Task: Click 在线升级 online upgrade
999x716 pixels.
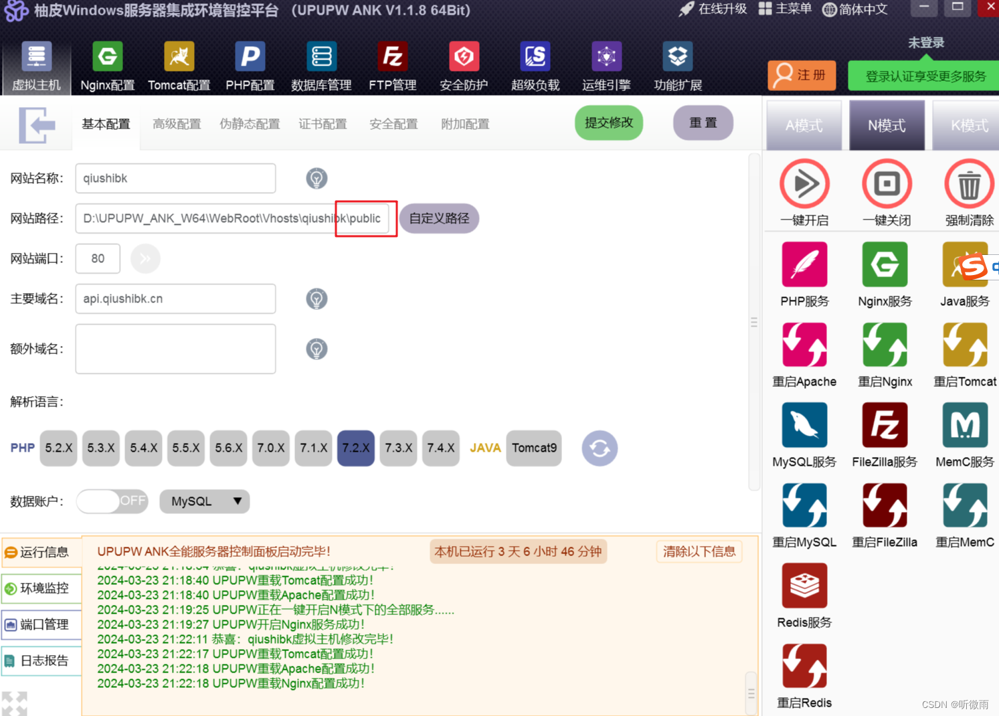Action: tap(713, 9)
